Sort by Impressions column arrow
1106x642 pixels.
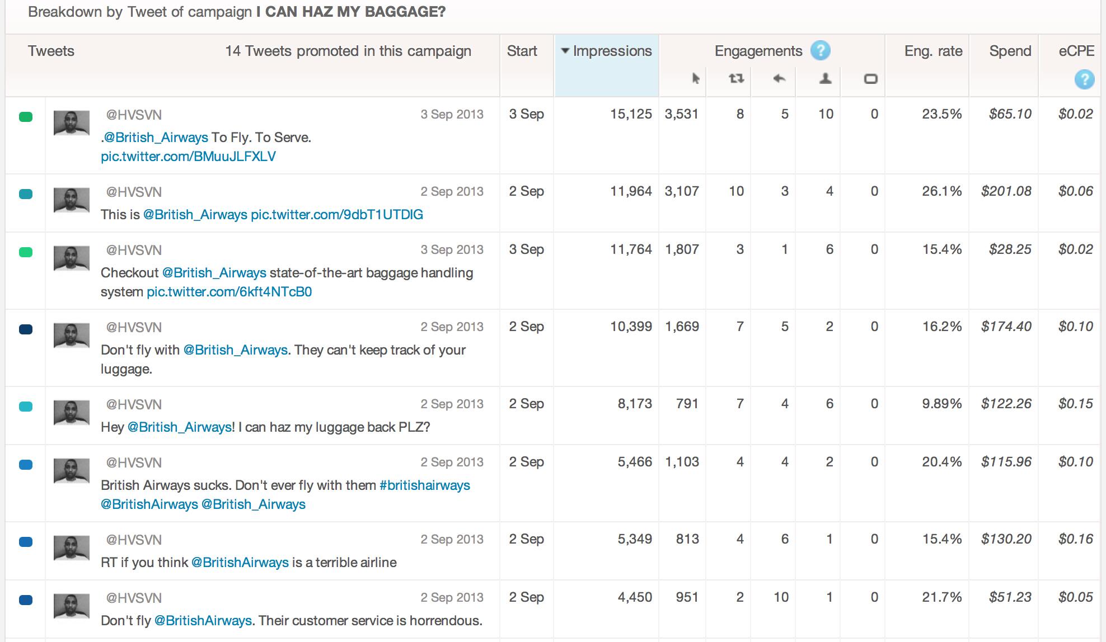(x=565, y=51)
